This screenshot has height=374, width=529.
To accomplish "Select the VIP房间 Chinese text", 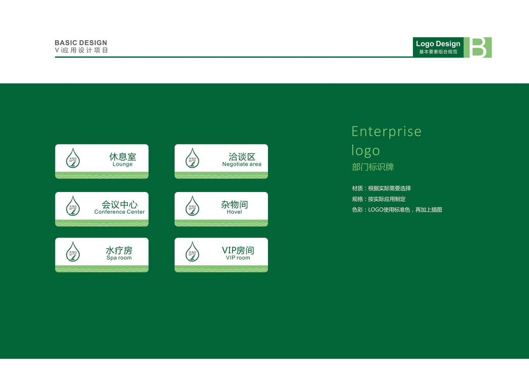I will (x=238, y=250).
